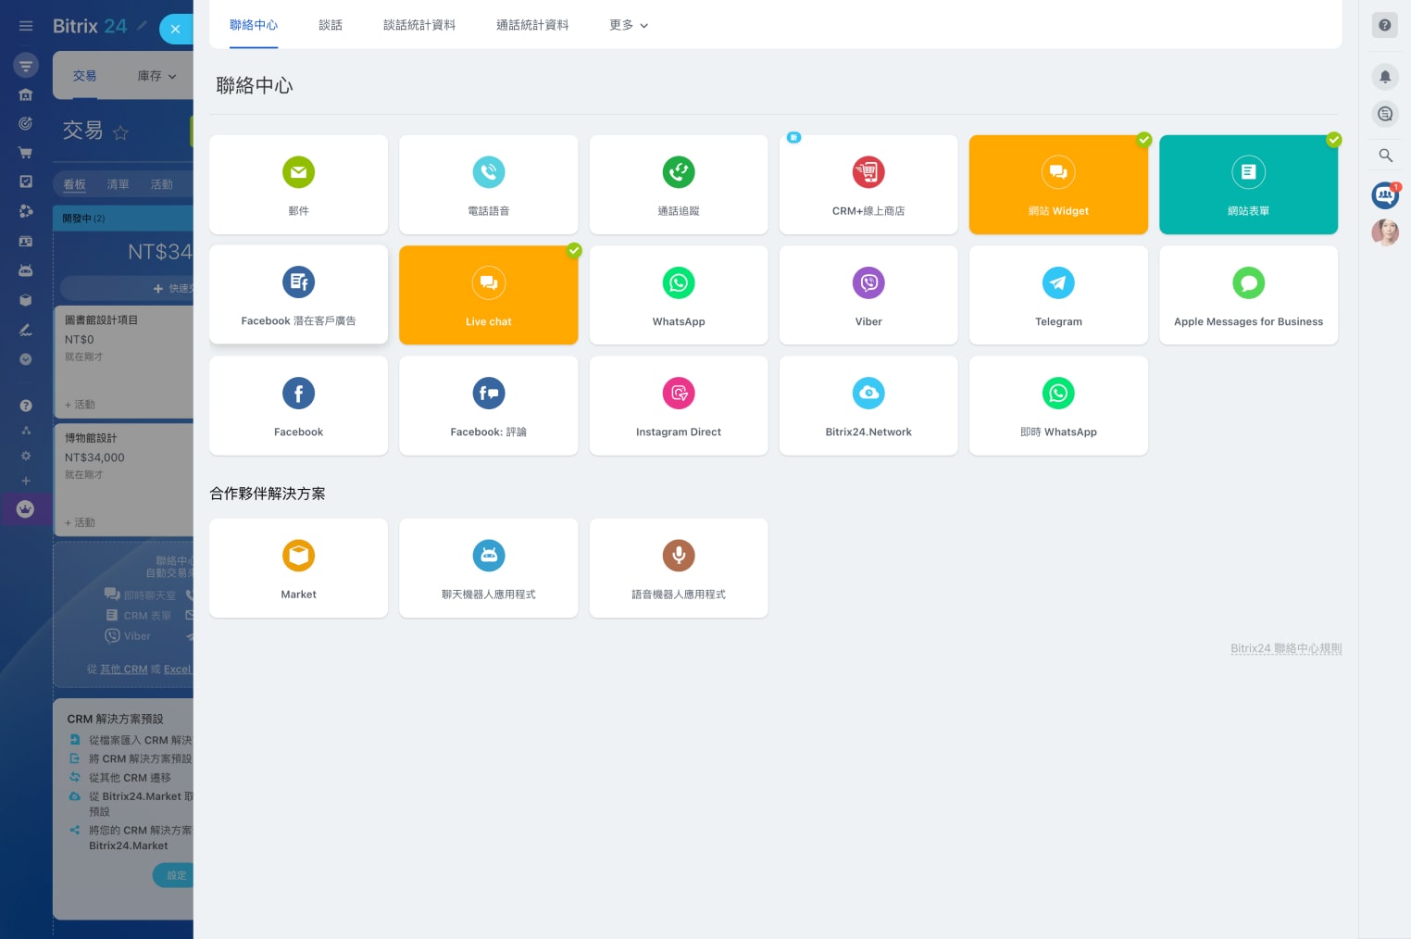Screen dimensions: 1411x939
Task: Open the 電話語音 telephony tile
Action: click(488, 184)
